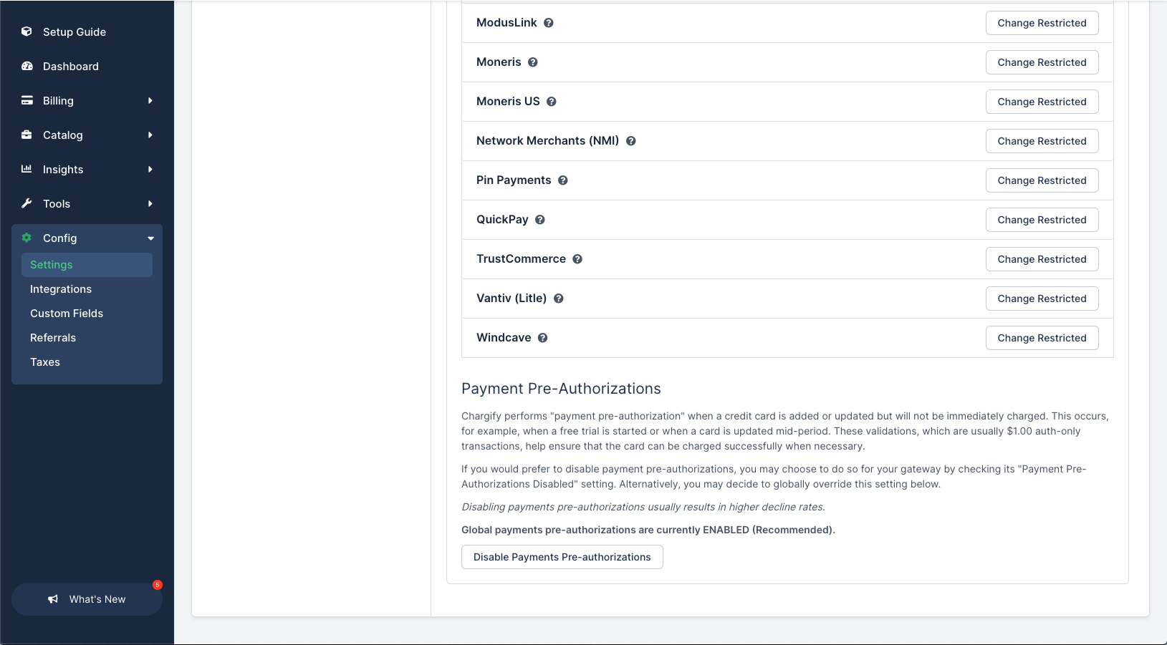Expand the Billing menu arrow

click(x=150, y=101)
